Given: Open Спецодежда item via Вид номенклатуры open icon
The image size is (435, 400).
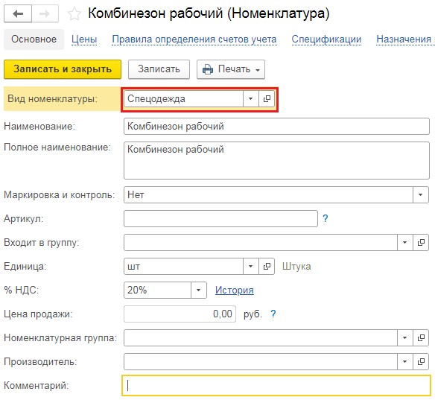Looking at the screenshot, I should point(267,99).
